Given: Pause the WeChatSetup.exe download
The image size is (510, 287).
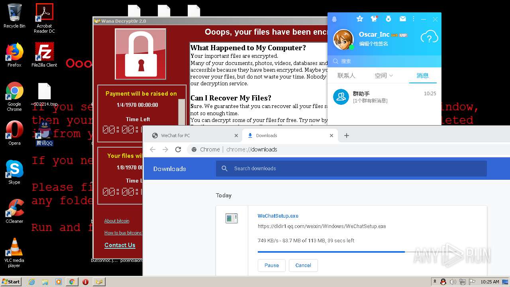Looking at the screenshot, I should (x=272, y=265).
